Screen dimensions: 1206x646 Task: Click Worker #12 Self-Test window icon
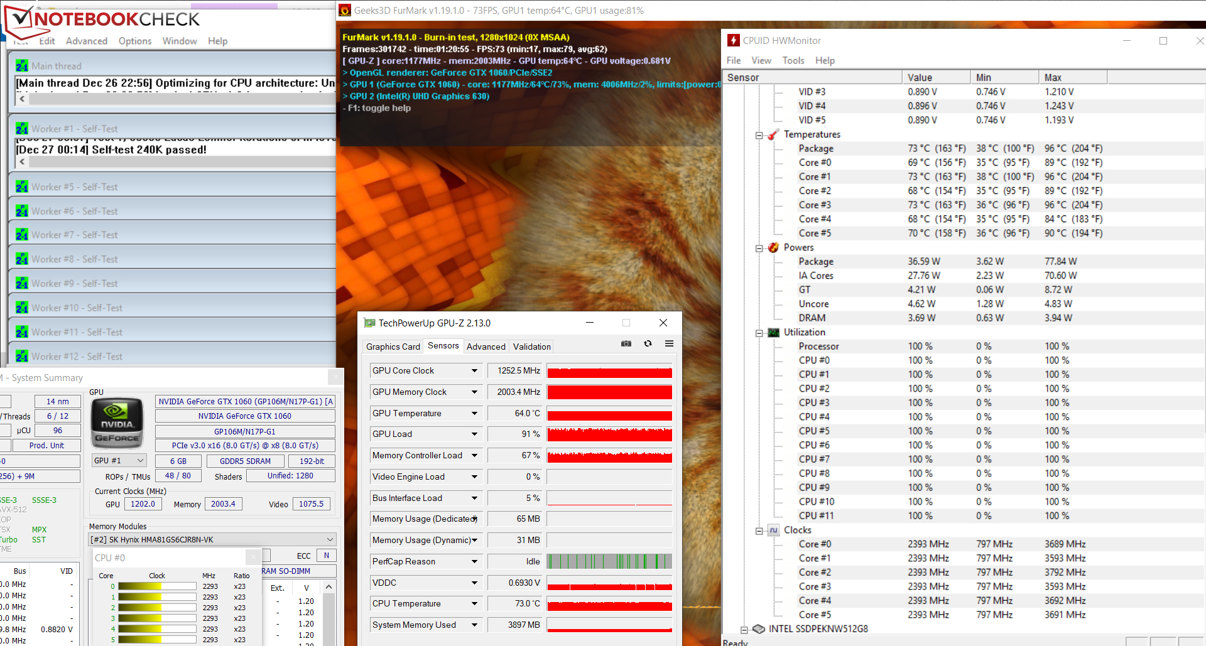pos(22,356)
